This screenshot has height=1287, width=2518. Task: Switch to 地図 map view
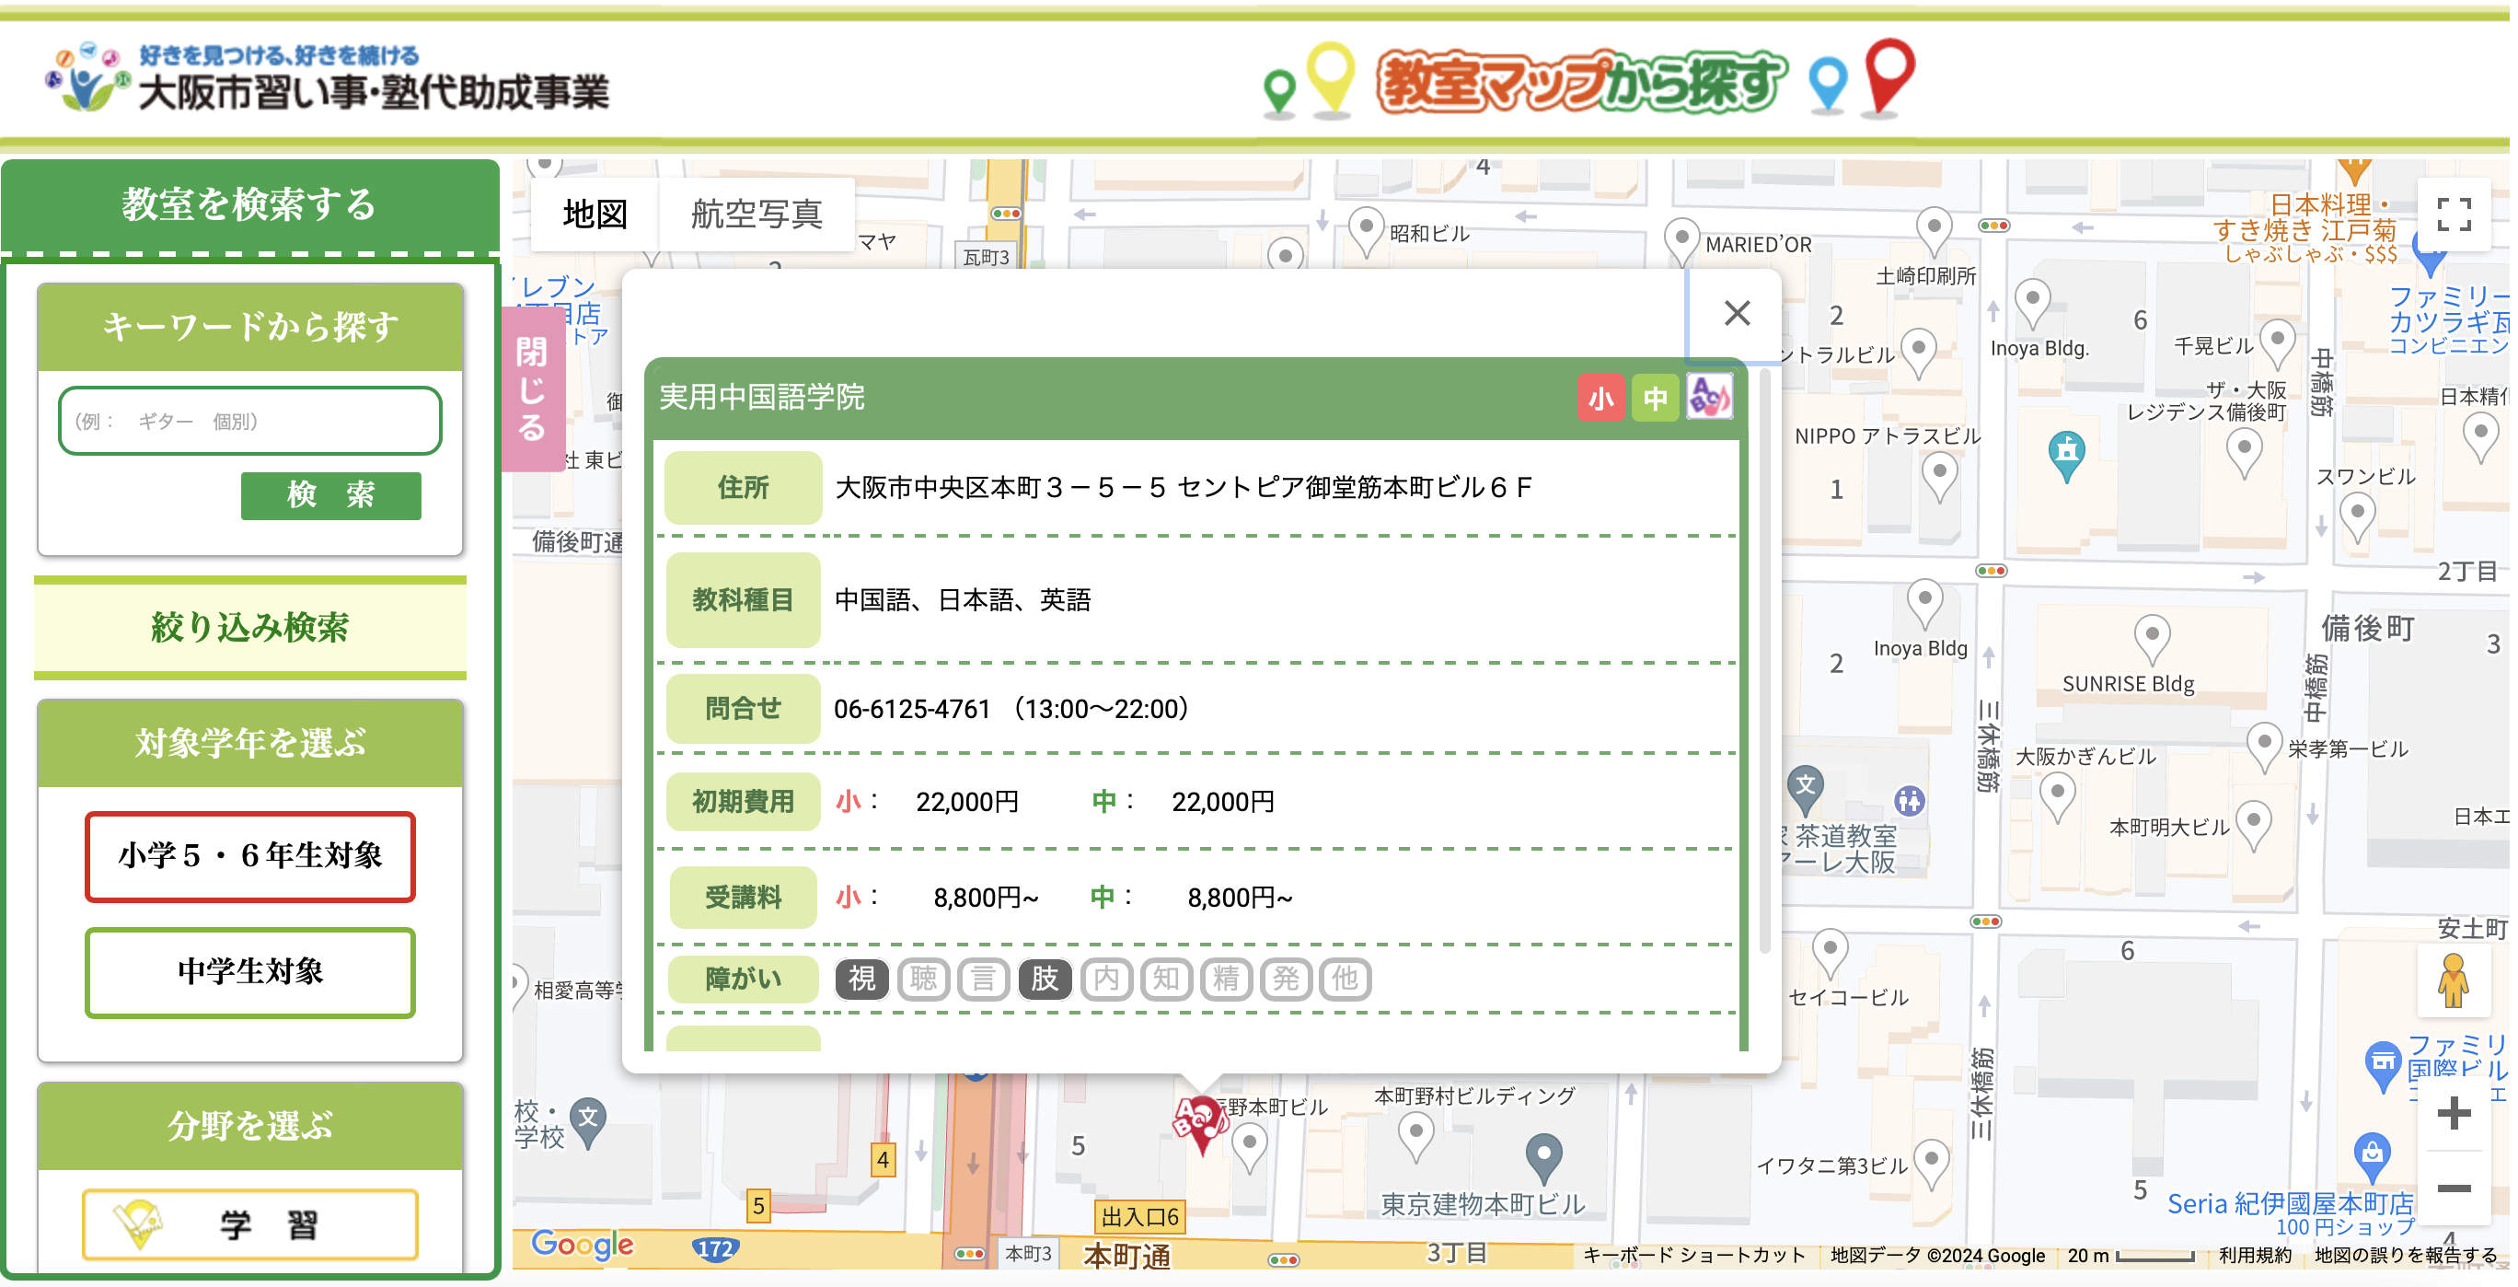point(595,214)
